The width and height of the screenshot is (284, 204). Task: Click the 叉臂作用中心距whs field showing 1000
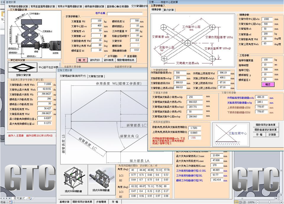(x=267, y=19)
